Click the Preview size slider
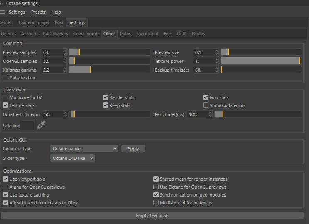309x224 pixels. click(x=261, y=52)
